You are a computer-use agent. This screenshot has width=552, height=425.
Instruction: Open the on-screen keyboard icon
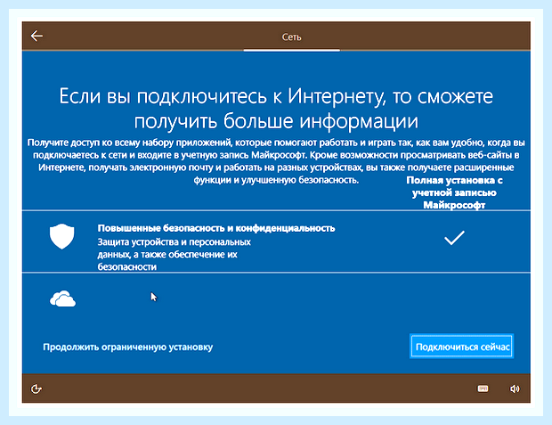pyautogui.click(x=483, y=388)
